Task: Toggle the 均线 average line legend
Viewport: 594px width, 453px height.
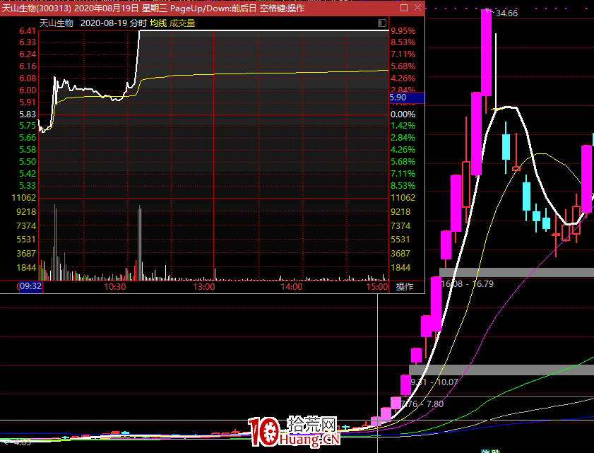Action: 157,23
